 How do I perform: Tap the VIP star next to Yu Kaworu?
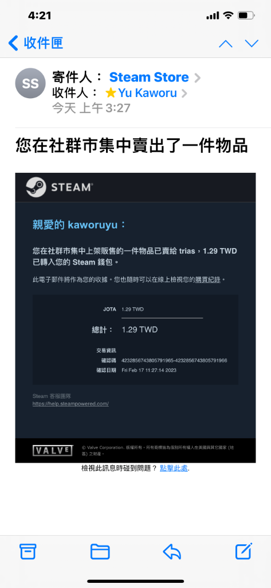tap(111, 93)
